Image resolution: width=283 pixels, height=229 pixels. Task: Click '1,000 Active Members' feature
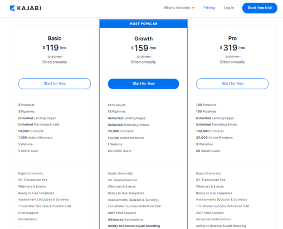35,138
